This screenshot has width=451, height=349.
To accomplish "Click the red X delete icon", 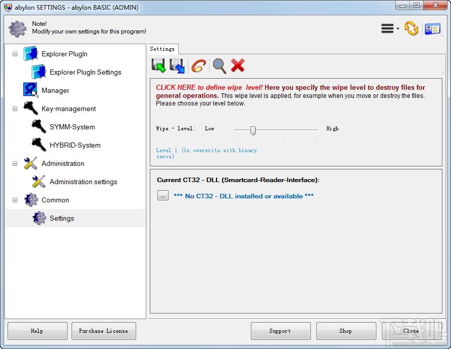I will pyautogui.click(x=238, y=65).
